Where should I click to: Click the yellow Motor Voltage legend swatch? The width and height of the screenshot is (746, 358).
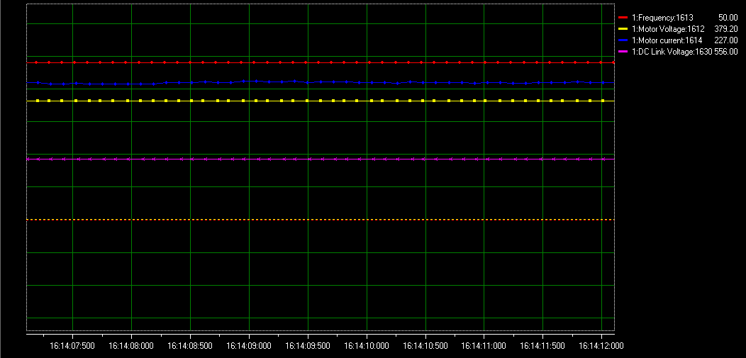click(x=623, y=29)
